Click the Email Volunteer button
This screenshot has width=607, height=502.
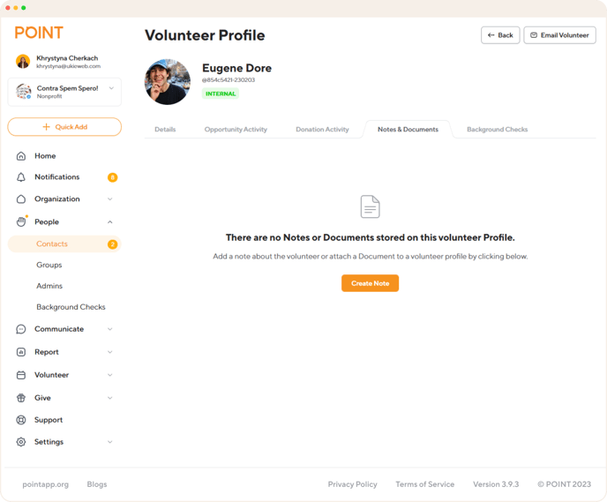tap(559, 35)
